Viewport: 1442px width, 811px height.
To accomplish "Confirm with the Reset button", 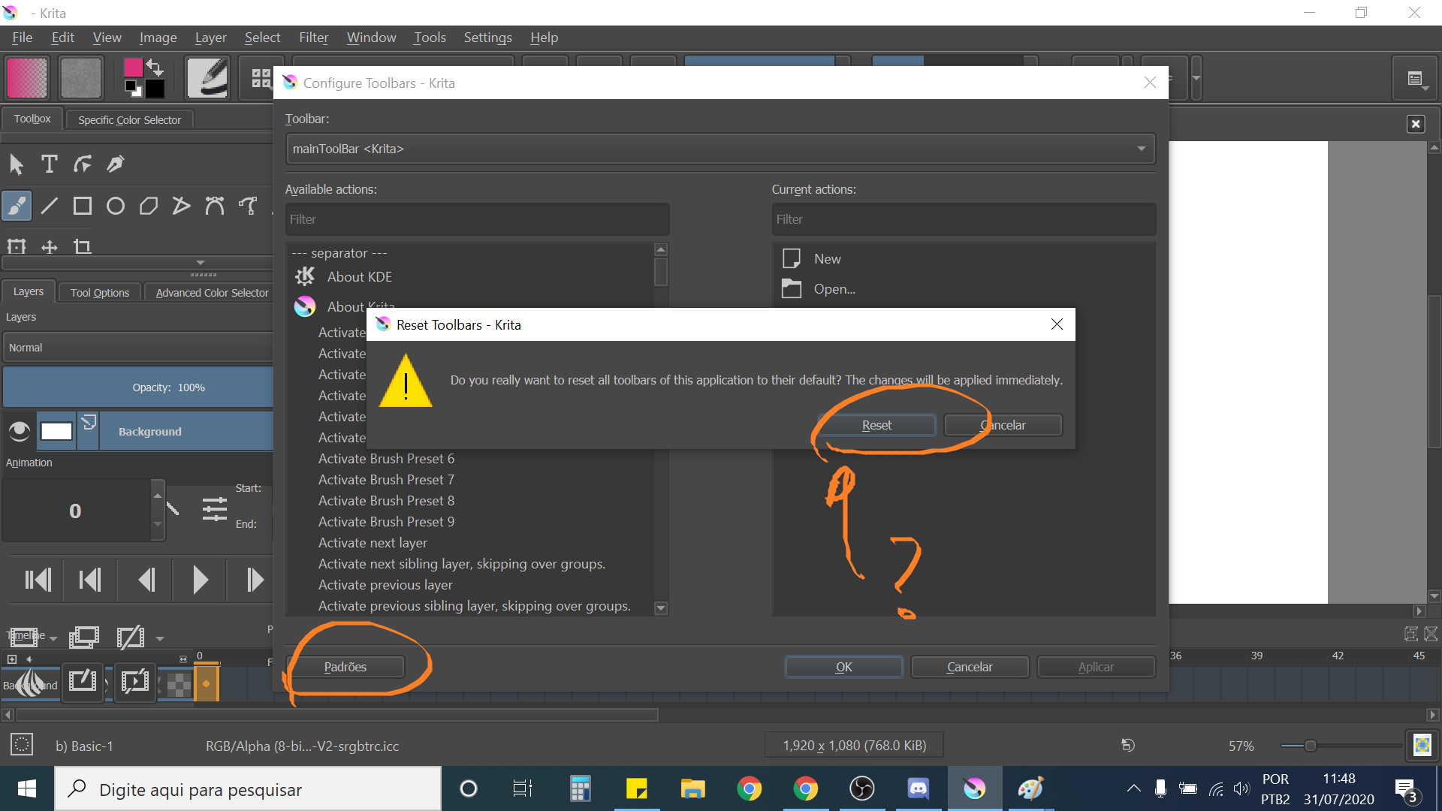I will coord(876,425).
